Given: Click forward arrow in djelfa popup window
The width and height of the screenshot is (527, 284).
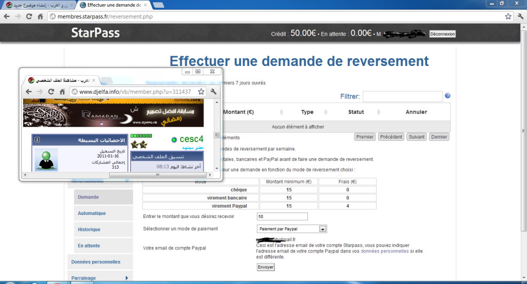Looking at the screenshot, I should [x=40, y=92].
